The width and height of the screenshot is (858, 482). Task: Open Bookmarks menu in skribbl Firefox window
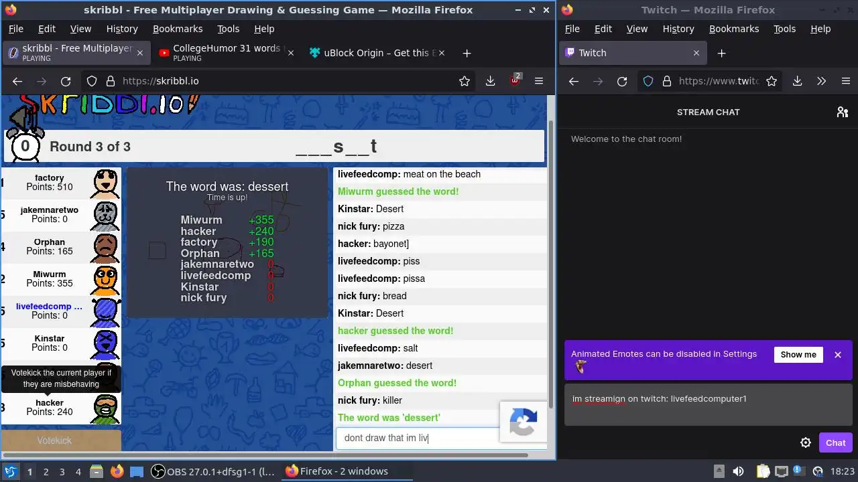point(178,29)
